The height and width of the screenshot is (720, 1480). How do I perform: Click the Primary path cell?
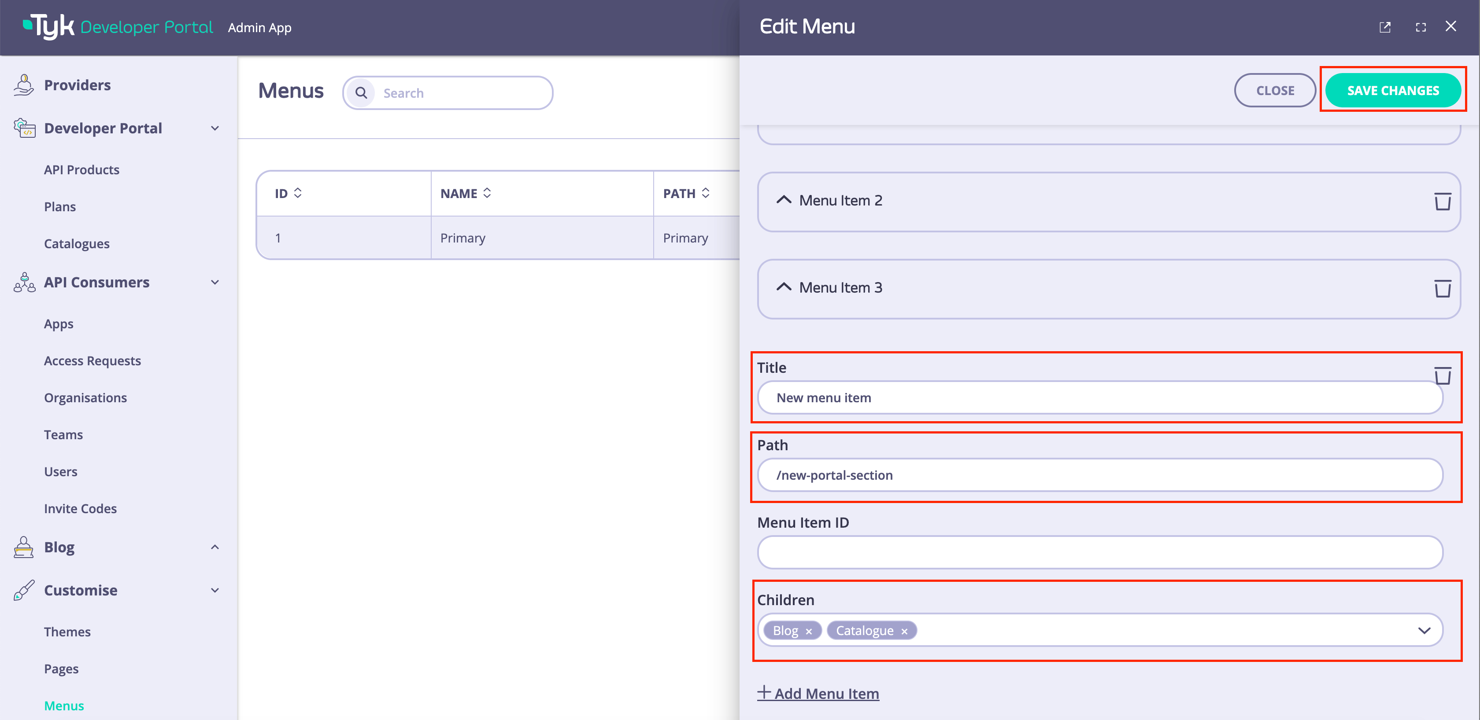point(696,238)
